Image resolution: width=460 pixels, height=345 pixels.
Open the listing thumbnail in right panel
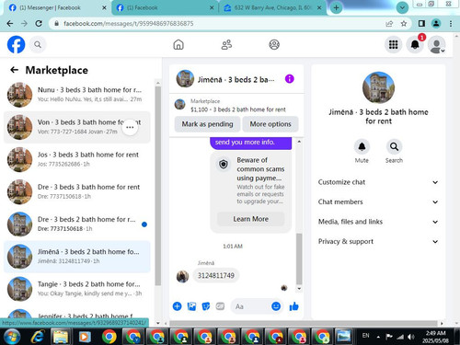tap(378, 87)
